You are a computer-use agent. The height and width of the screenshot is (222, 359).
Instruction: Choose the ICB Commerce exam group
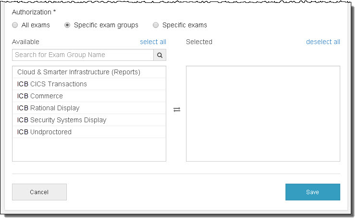(x=40, y=96)
